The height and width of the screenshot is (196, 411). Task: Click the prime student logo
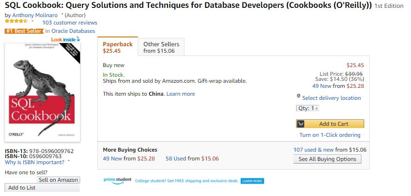(x=117, y=180)
